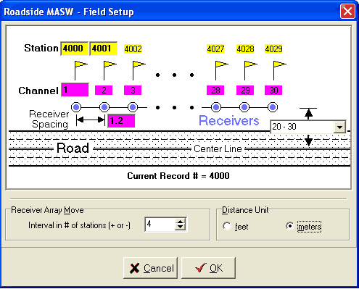Click the station label 4029
Image resolution: width=359 pixels, height=289 pixels.
coord(273,49)
